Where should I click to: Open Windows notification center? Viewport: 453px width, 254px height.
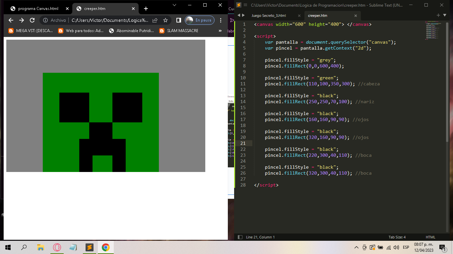coord(442,247)
